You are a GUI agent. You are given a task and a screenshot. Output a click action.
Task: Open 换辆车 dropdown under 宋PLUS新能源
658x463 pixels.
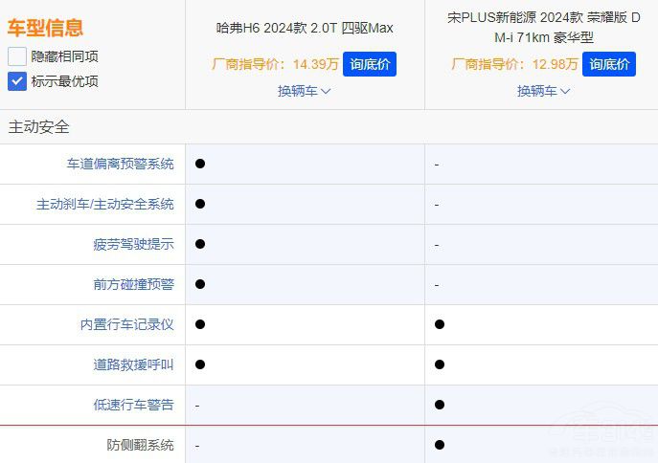coord(543,91)
